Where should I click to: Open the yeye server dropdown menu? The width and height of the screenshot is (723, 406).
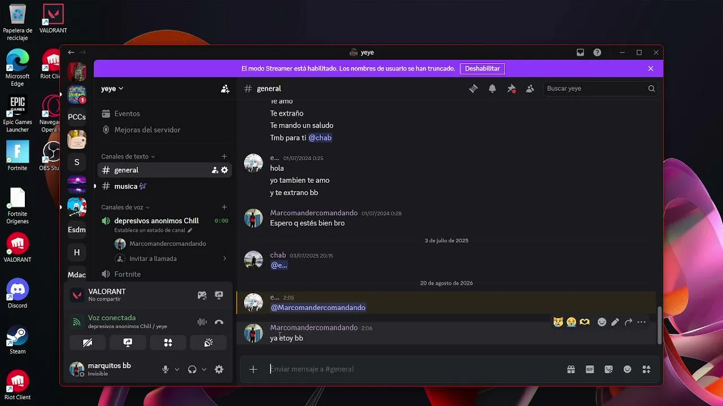click(112, 89)
